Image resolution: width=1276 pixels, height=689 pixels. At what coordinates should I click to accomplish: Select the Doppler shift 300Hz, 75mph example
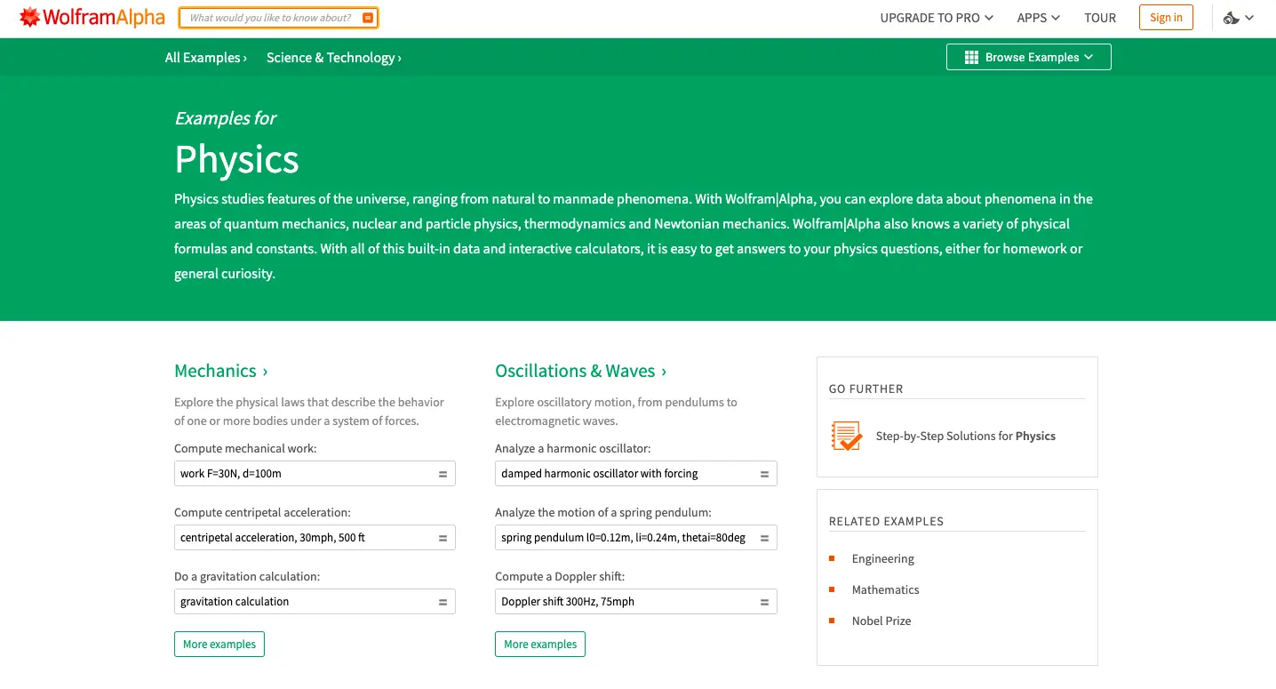(x=636, y=602)
